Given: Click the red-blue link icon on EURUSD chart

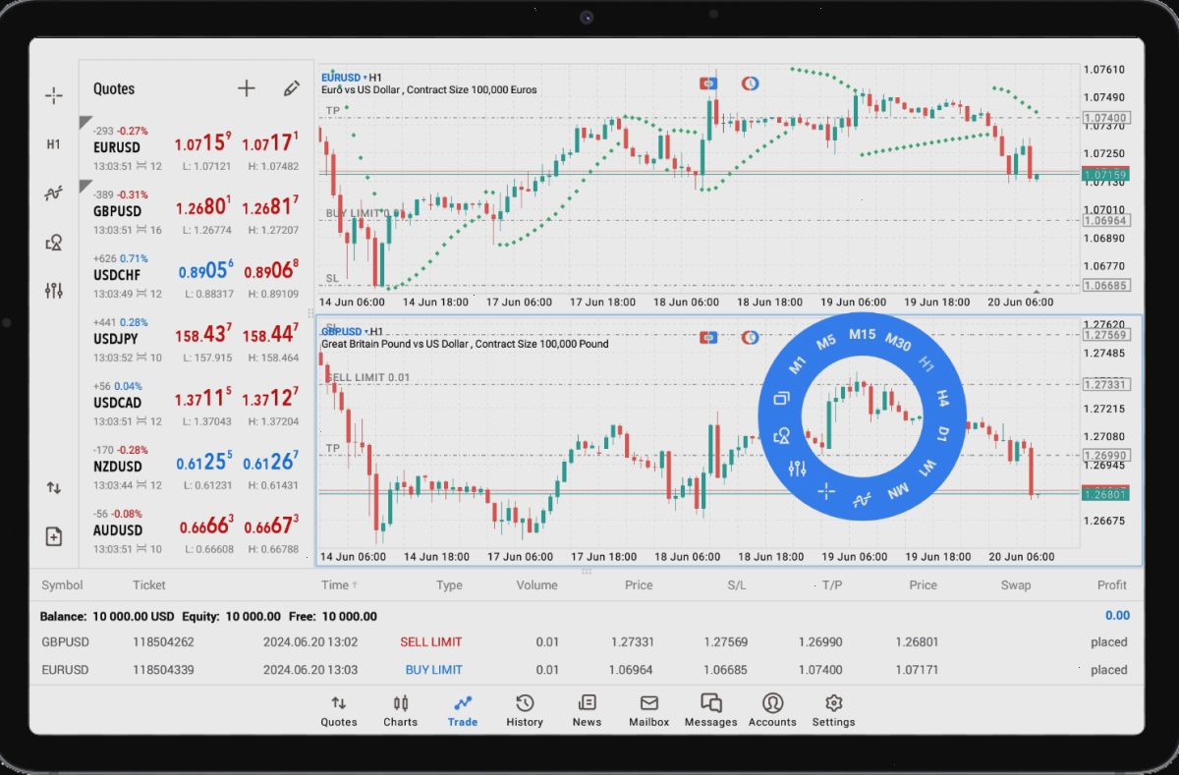Looking at the screenshot, I should (707, 83).
